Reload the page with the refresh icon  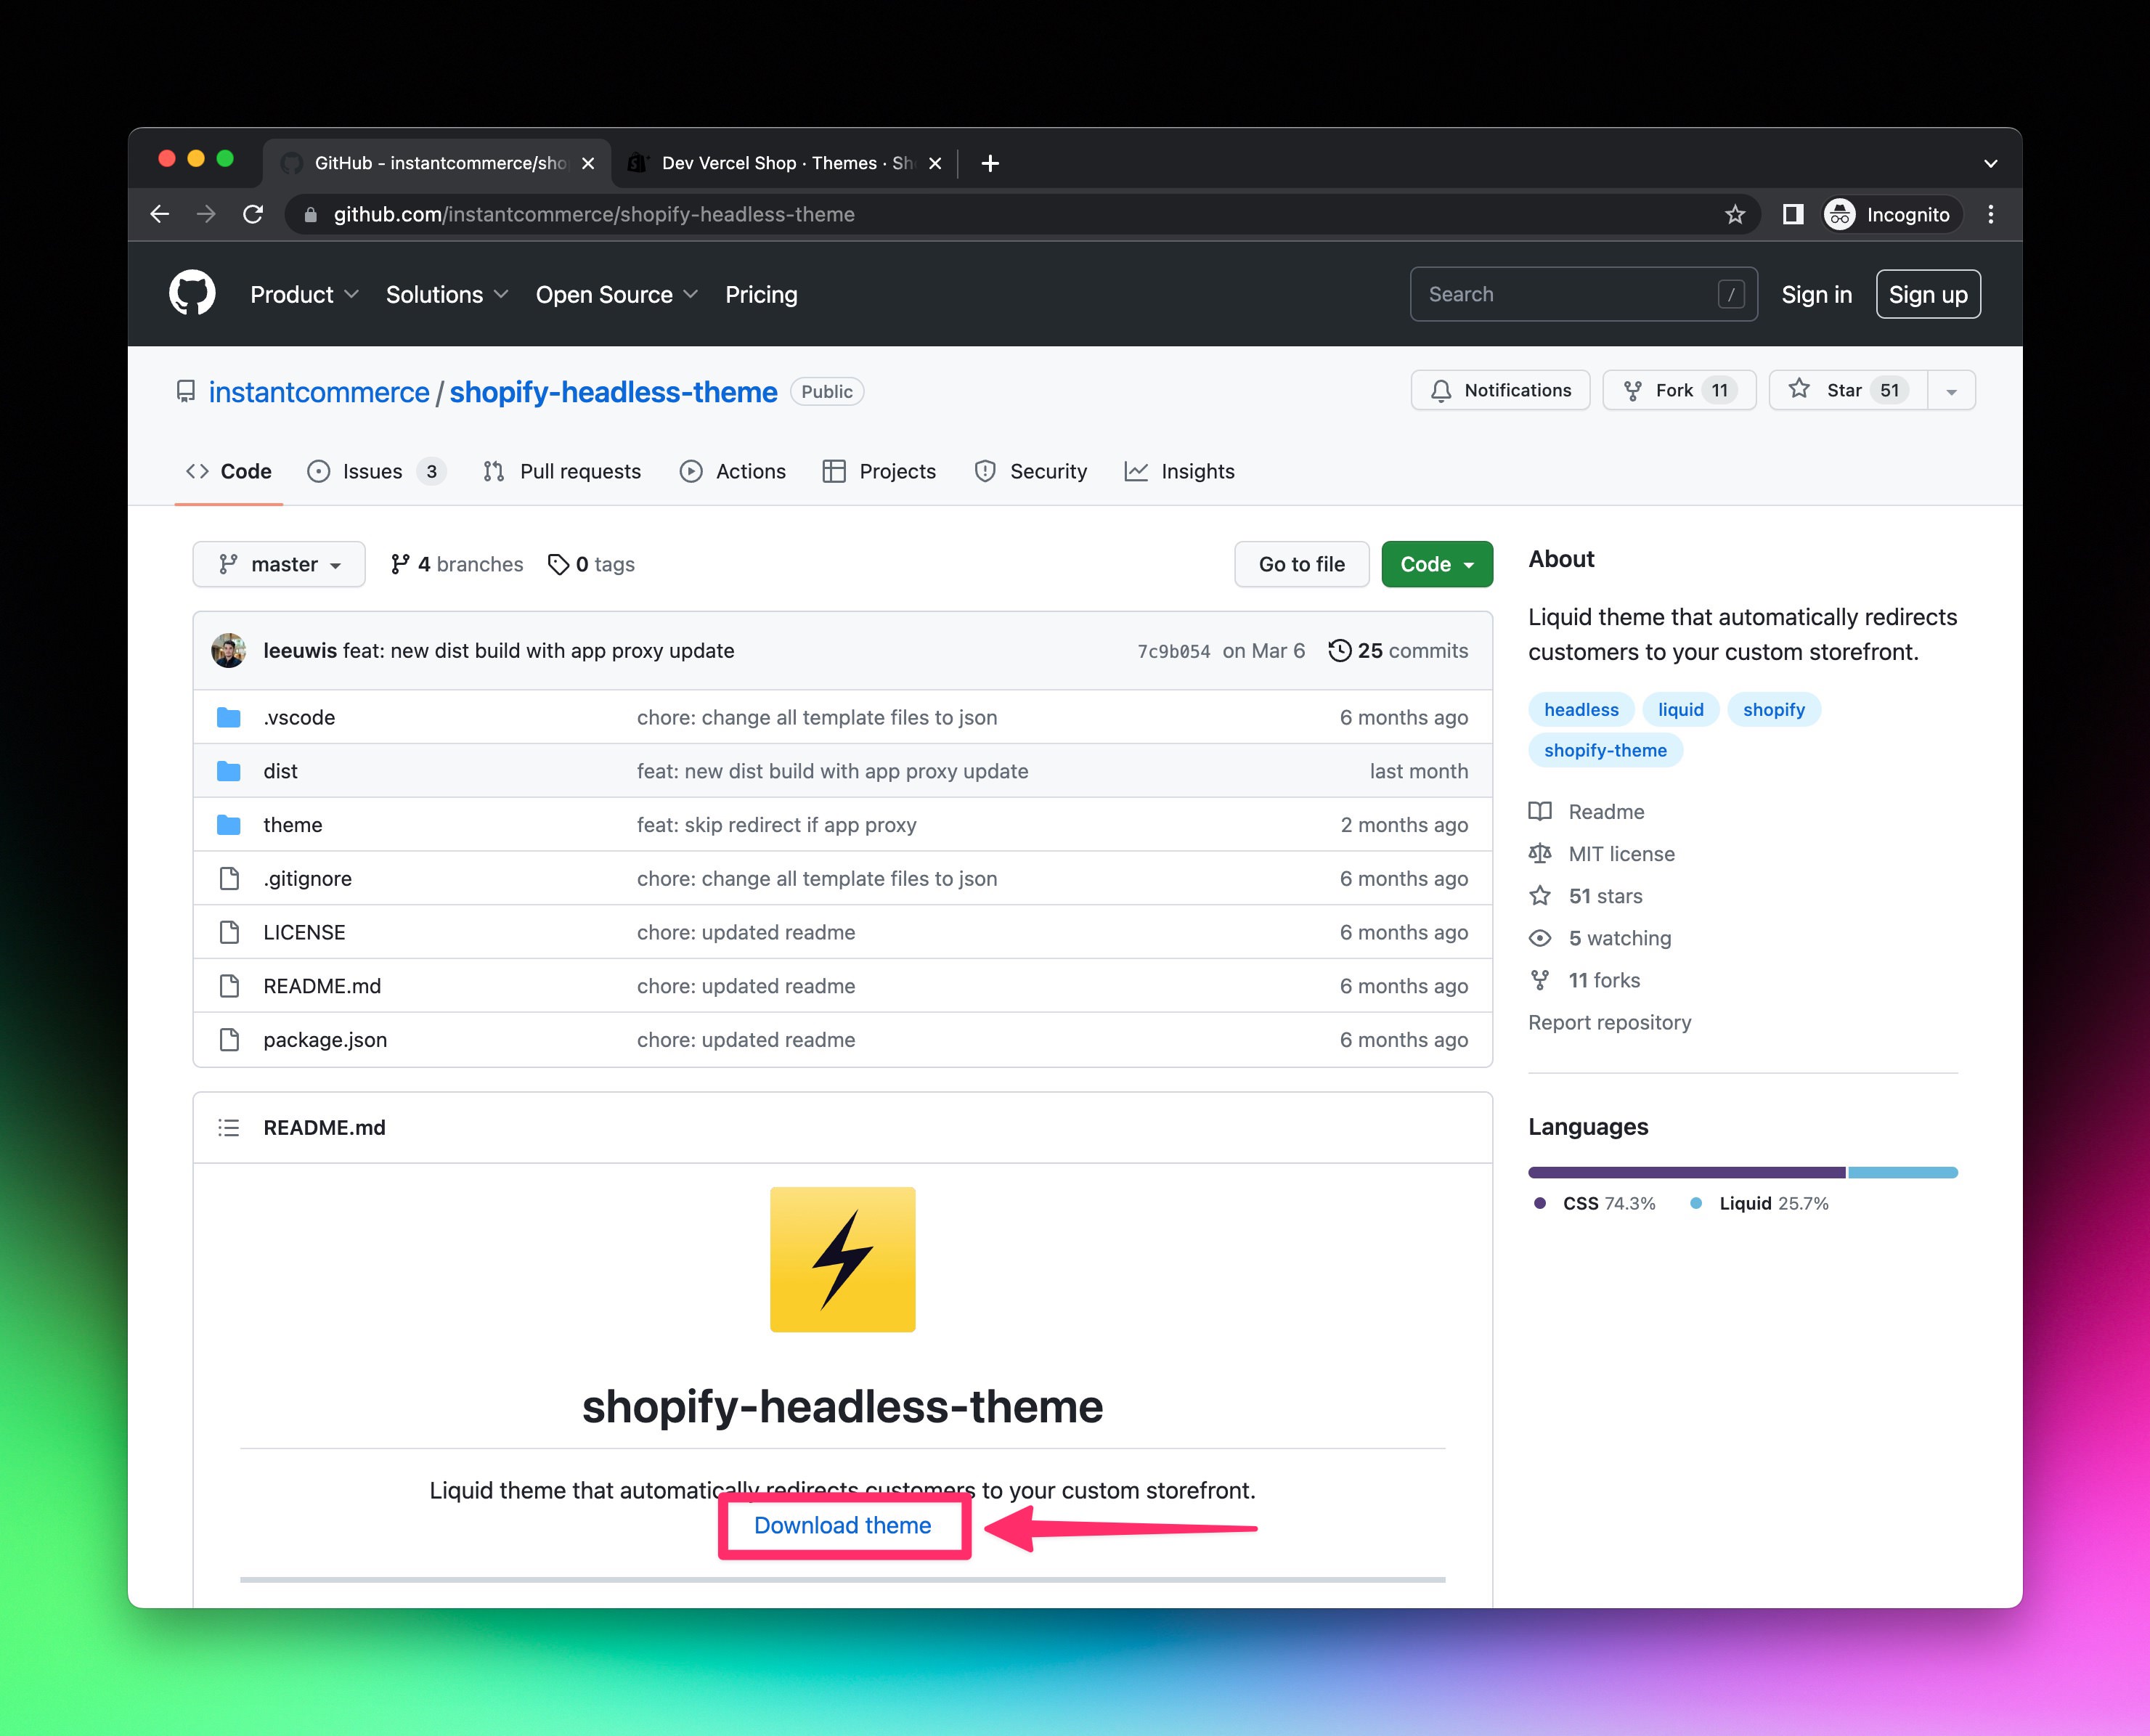click(253, 214)
